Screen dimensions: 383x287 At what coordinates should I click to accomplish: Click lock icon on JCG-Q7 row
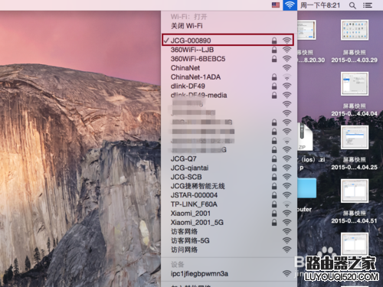point(274,158)
